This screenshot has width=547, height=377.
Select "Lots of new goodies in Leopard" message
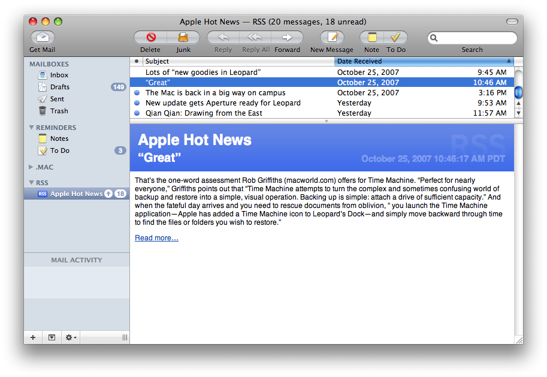click(x=322, y=73)
